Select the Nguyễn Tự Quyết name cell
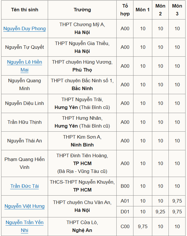This screenshot has height=236, width=187. [25, 47]
